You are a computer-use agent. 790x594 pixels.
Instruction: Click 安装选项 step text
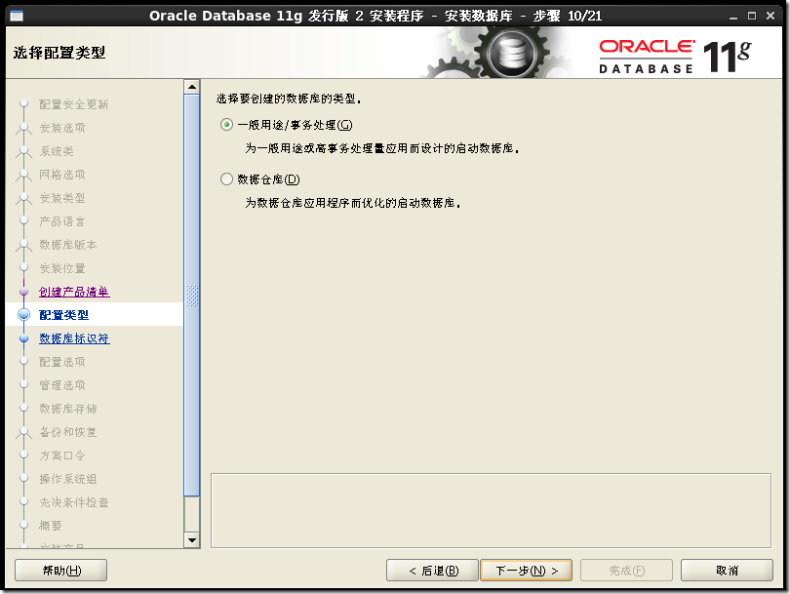point(62,128)
